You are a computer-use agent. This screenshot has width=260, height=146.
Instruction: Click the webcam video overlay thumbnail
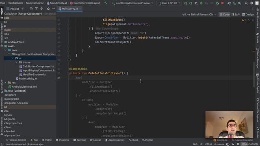(229, 125)
